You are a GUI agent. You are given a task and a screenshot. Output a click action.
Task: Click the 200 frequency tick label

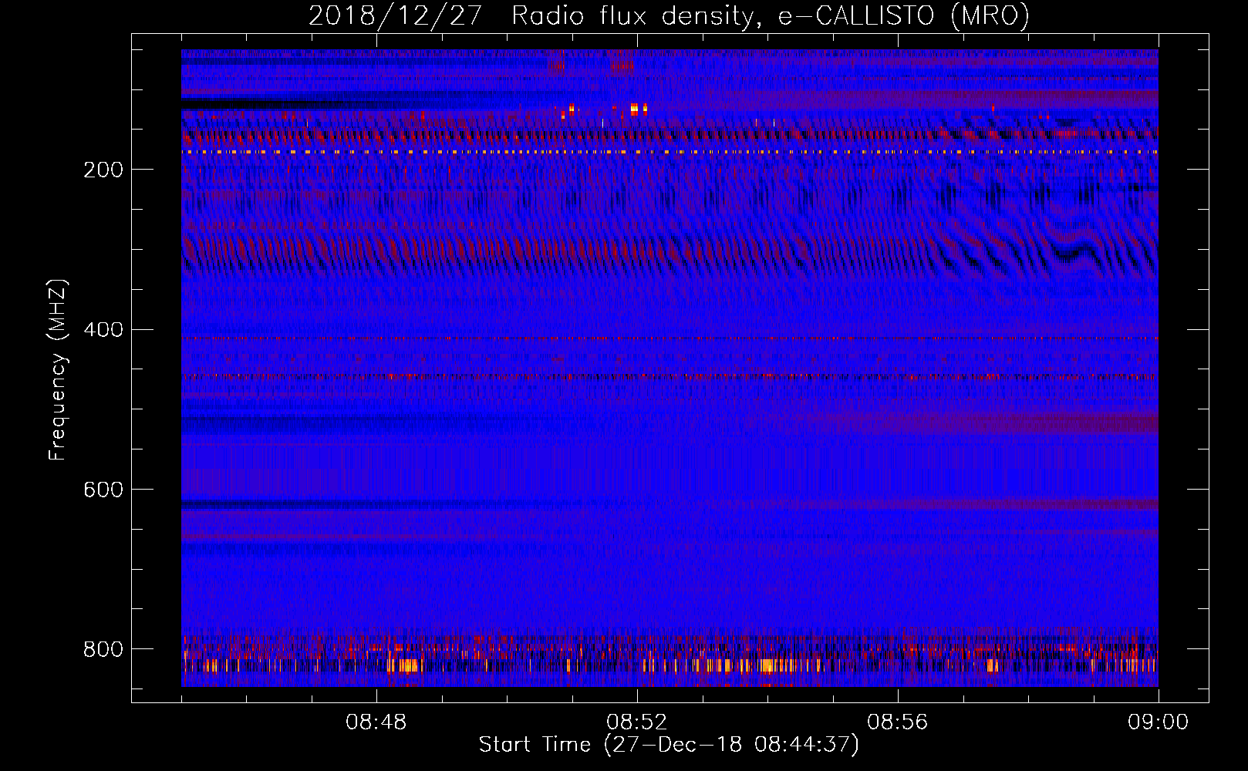click(103, 170)
